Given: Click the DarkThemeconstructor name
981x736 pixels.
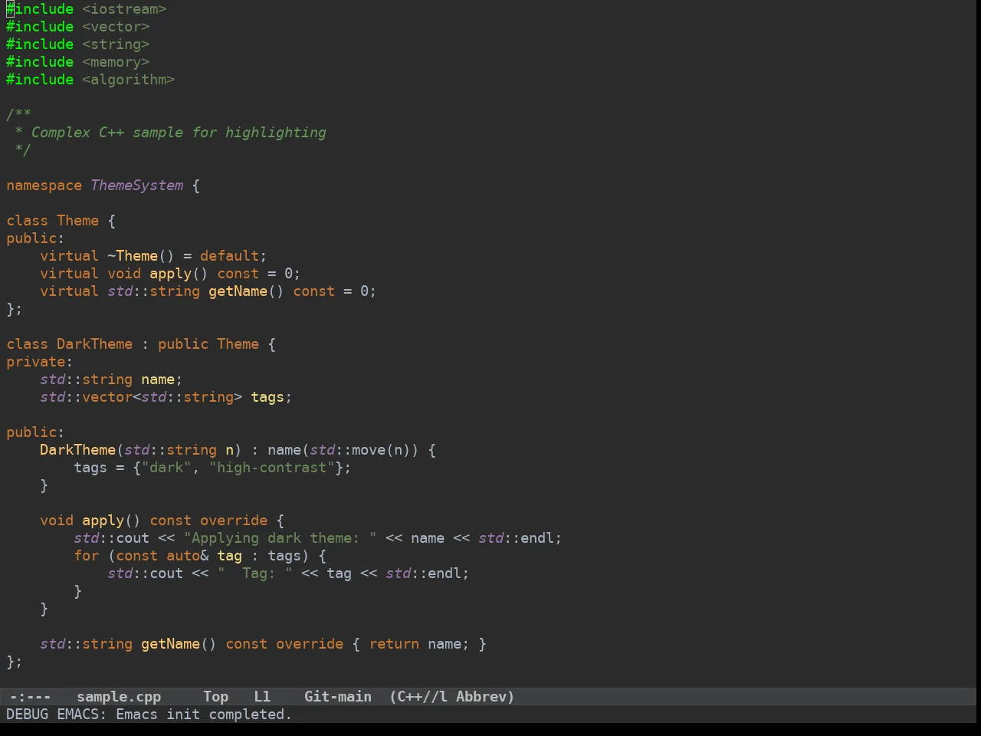Looking at the screenshot, I should tap(78, 450).
